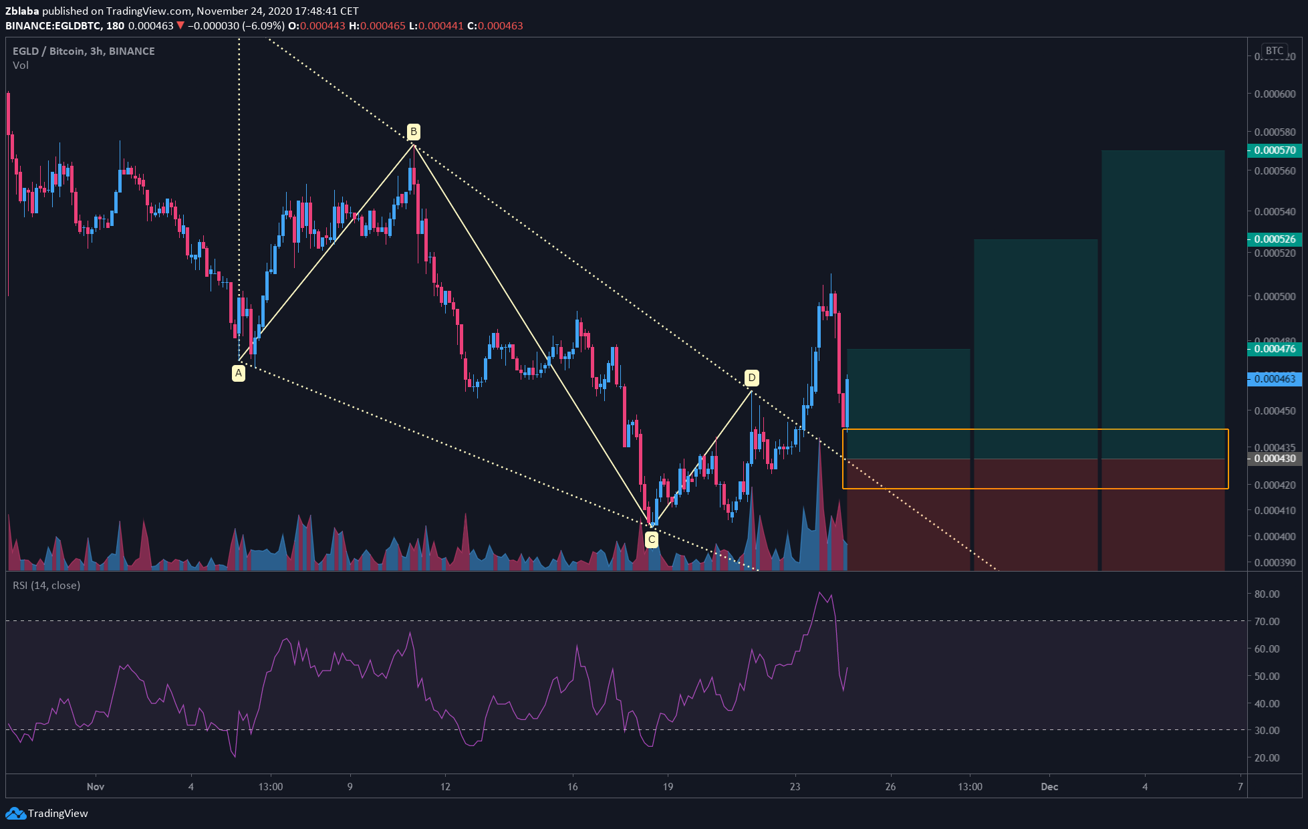The width and height of the screenshot is (1308, 829).
Task: Select the A pattern point label
Action: point(238,373)
